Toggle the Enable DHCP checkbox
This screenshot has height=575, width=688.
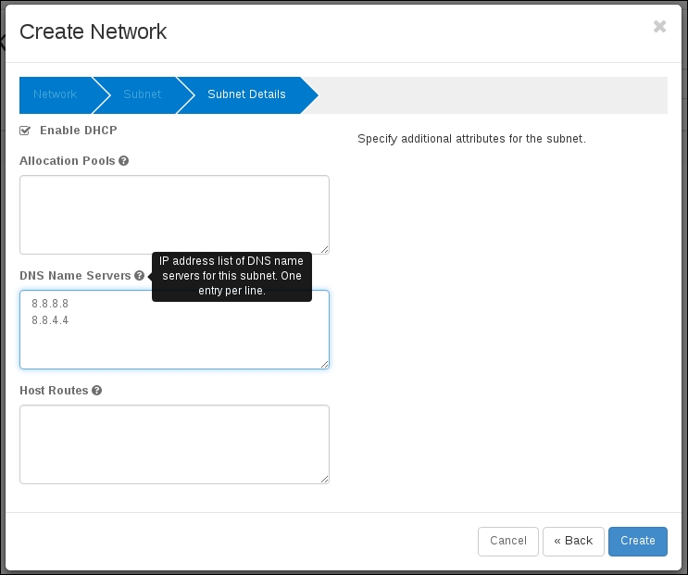(x=25, y=131)
